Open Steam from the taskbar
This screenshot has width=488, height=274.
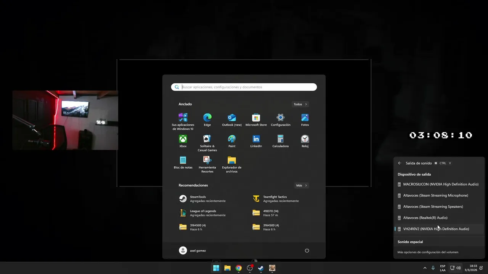coord(261,268)
